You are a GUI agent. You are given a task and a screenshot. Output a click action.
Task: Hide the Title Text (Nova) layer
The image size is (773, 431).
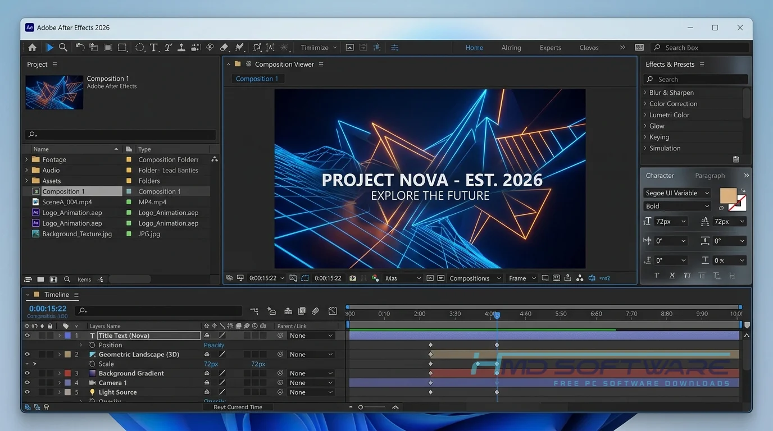click(x=27, y=336)
